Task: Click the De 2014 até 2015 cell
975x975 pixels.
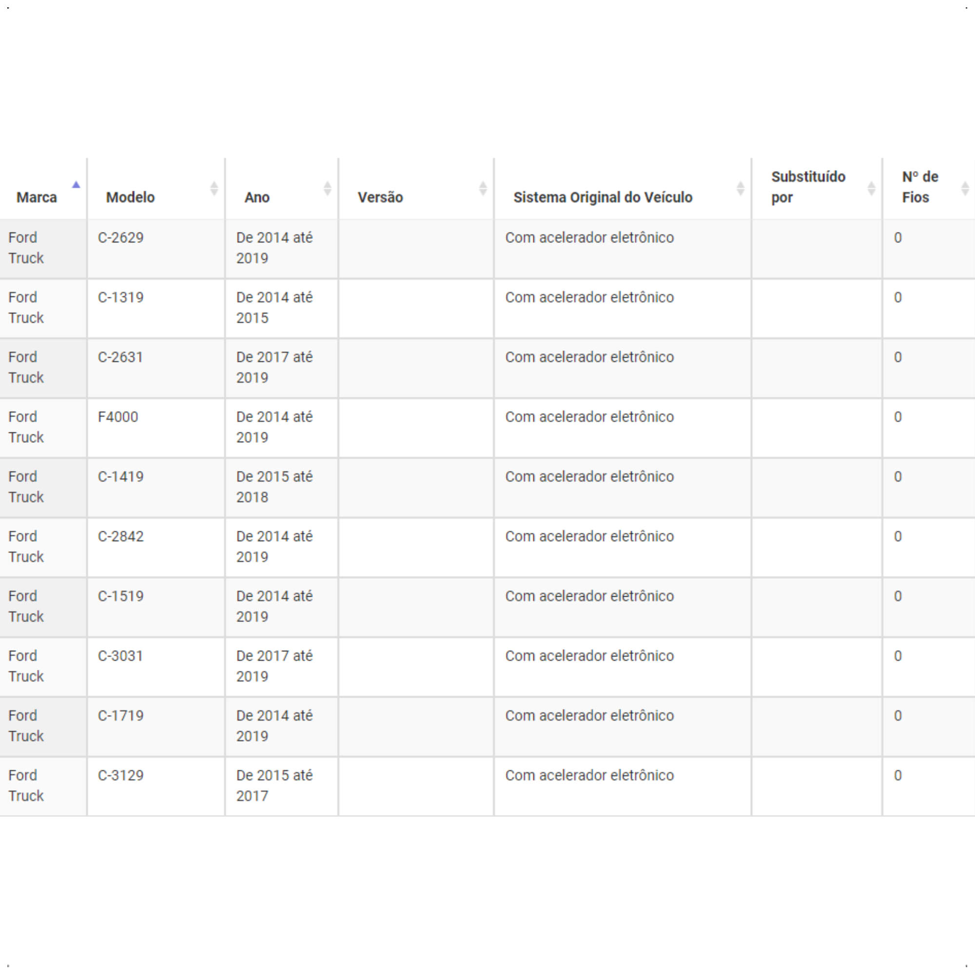Action: [282, 309]
